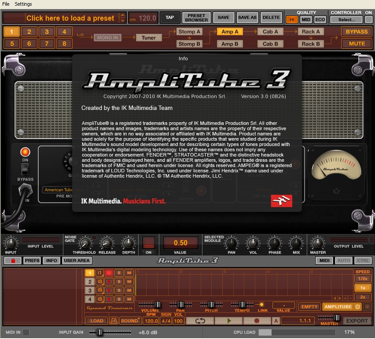Expand the SOUND dropdown menu
Viewport: 375px width, 339px height.
[x=130, y=321]
